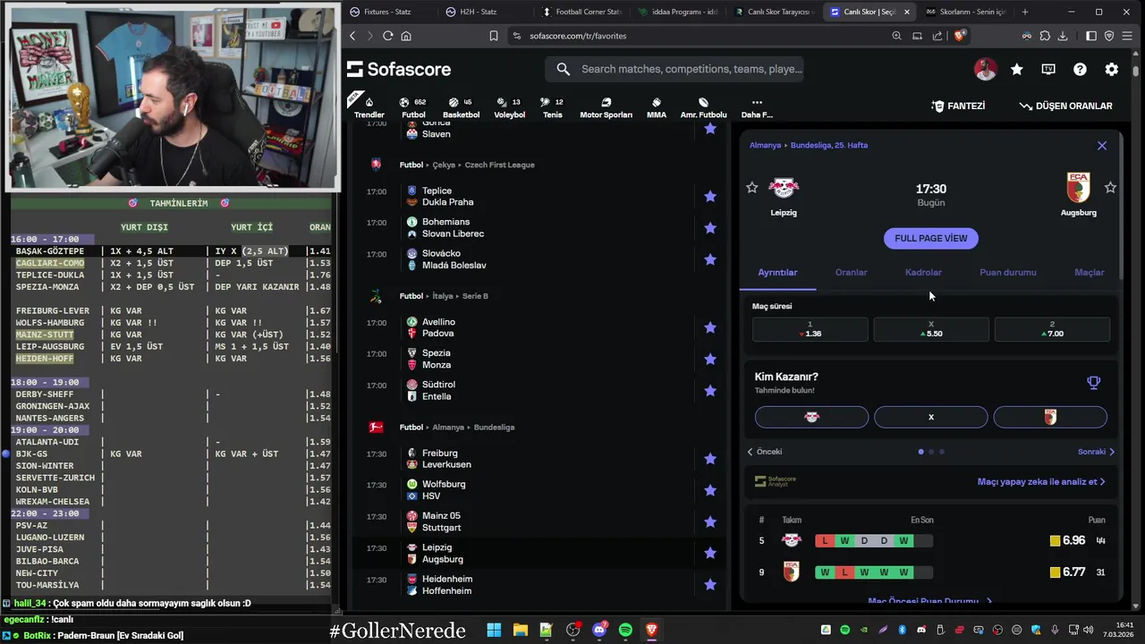
Task: Unfavorite the Slovácko vs Mladá Boleslav match
Action: pos(710,259)
